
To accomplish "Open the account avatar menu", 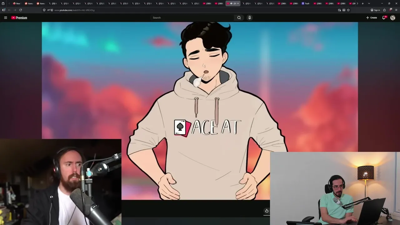I will (x=393, y=18).
